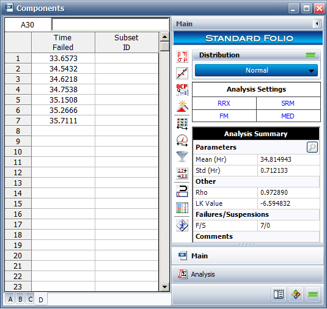Launch the QCP calculator icon
Image resolution: width=327 pixels, height=309 pixels.
(x=182, y=90)
